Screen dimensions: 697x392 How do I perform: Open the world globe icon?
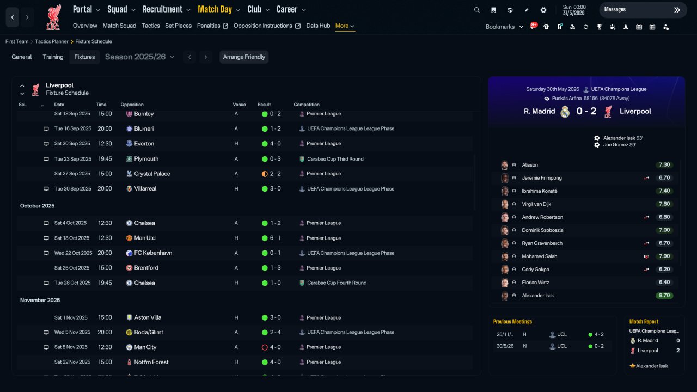pos(510,10)
